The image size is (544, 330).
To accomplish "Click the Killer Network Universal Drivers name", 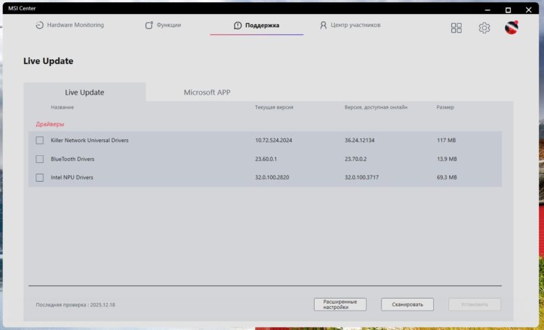I will (89, 140).
